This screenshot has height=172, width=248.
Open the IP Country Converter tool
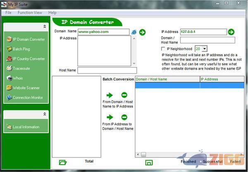click(26, 59)
